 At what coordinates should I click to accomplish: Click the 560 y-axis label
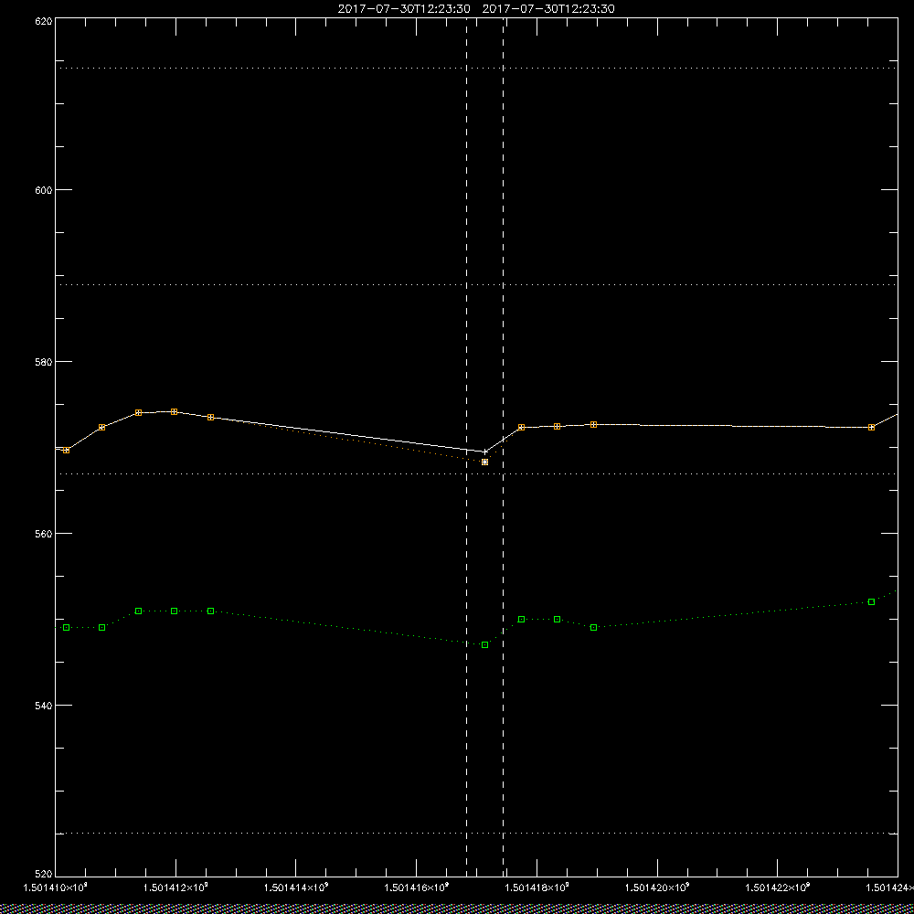click(x=44, y=534)
